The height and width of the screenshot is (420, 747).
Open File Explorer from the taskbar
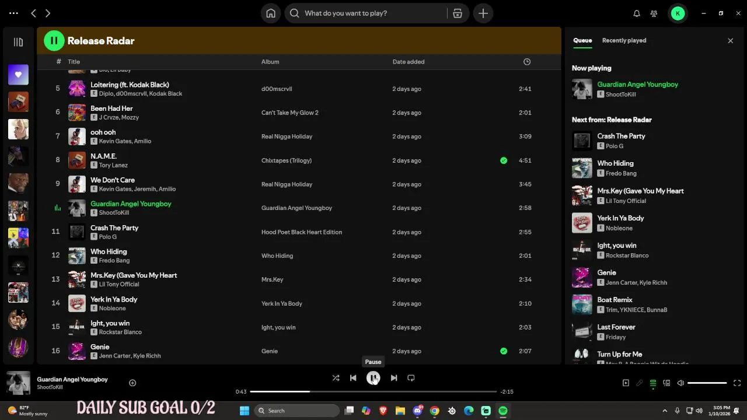click(400, 411)
